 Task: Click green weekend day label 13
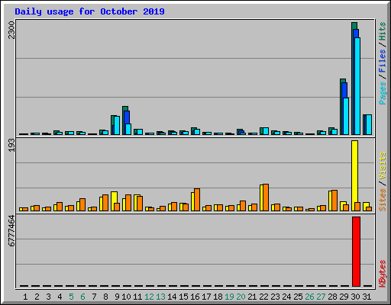160,297
